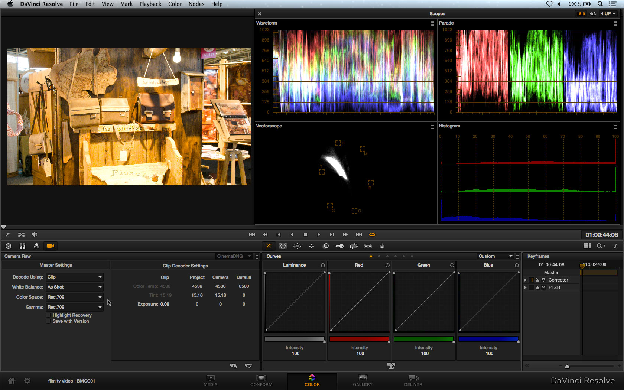Enable Save with Version checkbox
Screen dimensions: 624x390
pyautogui.click(x=48, y=321)
